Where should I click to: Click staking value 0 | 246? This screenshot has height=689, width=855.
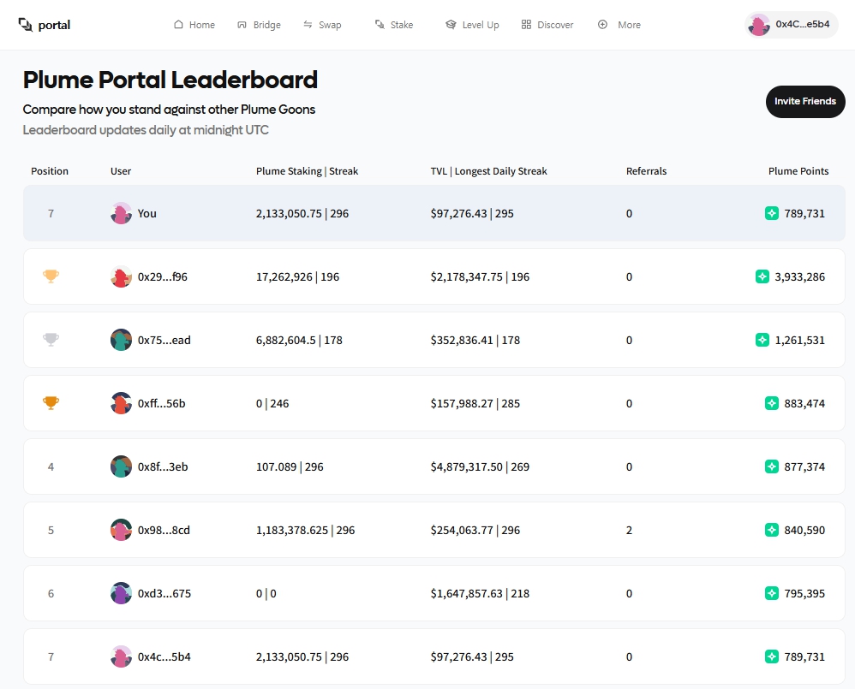[272, 404]
